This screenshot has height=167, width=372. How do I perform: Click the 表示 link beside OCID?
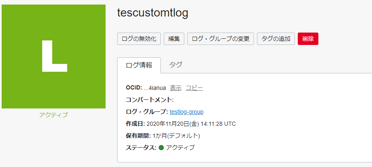(x=176, y=88)
